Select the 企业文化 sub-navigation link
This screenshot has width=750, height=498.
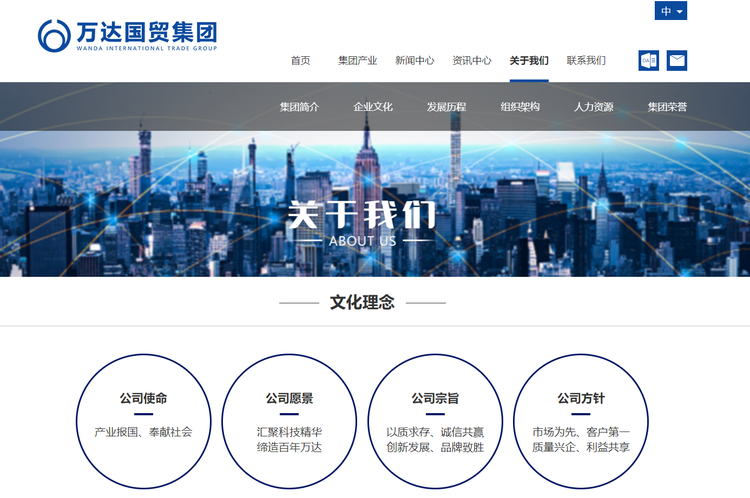pyautogui.click(x=373, y=107)
